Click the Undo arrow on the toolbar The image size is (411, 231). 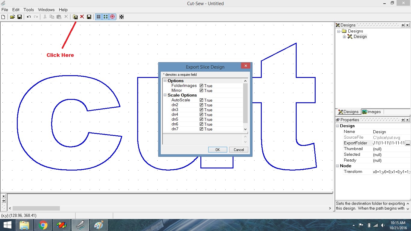point(28,17)
